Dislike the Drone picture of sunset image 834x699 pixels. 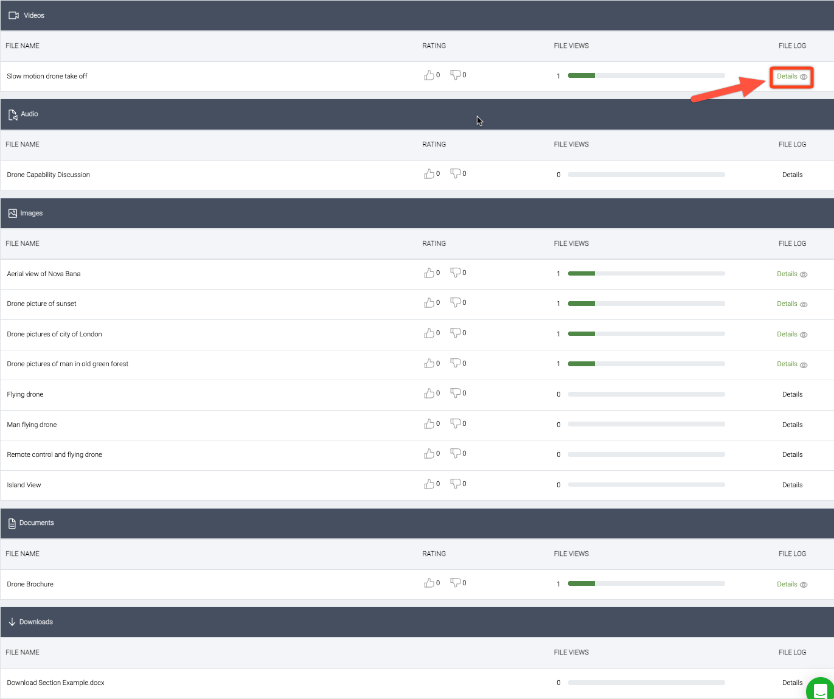(455, 302)
